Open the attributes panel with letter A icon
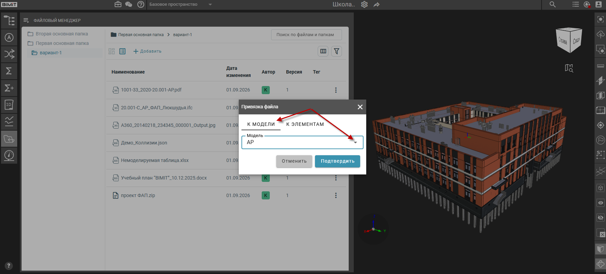Screen dimensions: 606x274 pos(9,37)
